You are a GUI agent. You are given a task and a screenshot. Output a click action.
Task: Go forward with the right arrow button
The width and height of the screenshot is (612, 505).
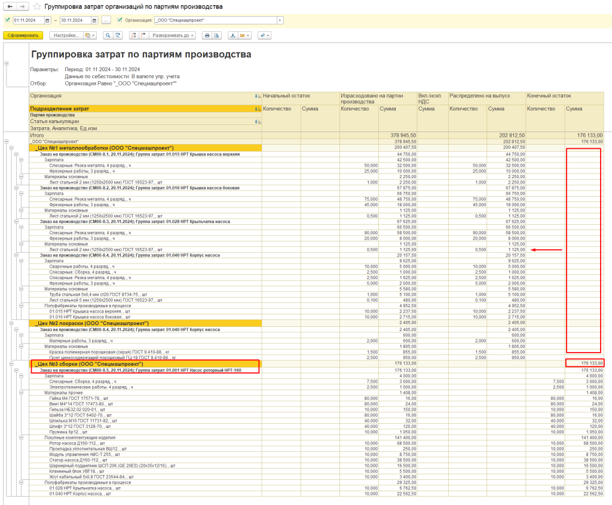(22, 7)
